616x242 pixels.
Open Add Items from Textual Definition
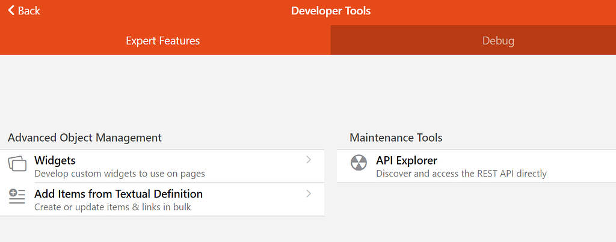tap(162, 199)
